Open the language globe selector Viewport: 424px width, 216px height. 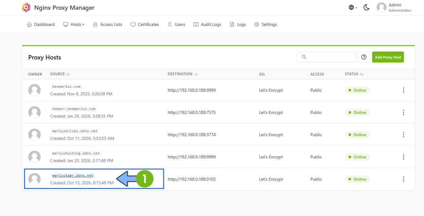353,8
